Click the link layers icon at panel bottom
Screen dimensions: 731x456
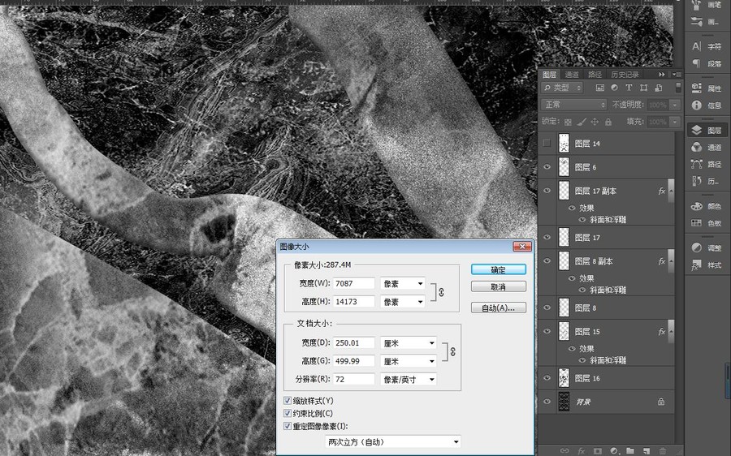(x=564, y=450)
